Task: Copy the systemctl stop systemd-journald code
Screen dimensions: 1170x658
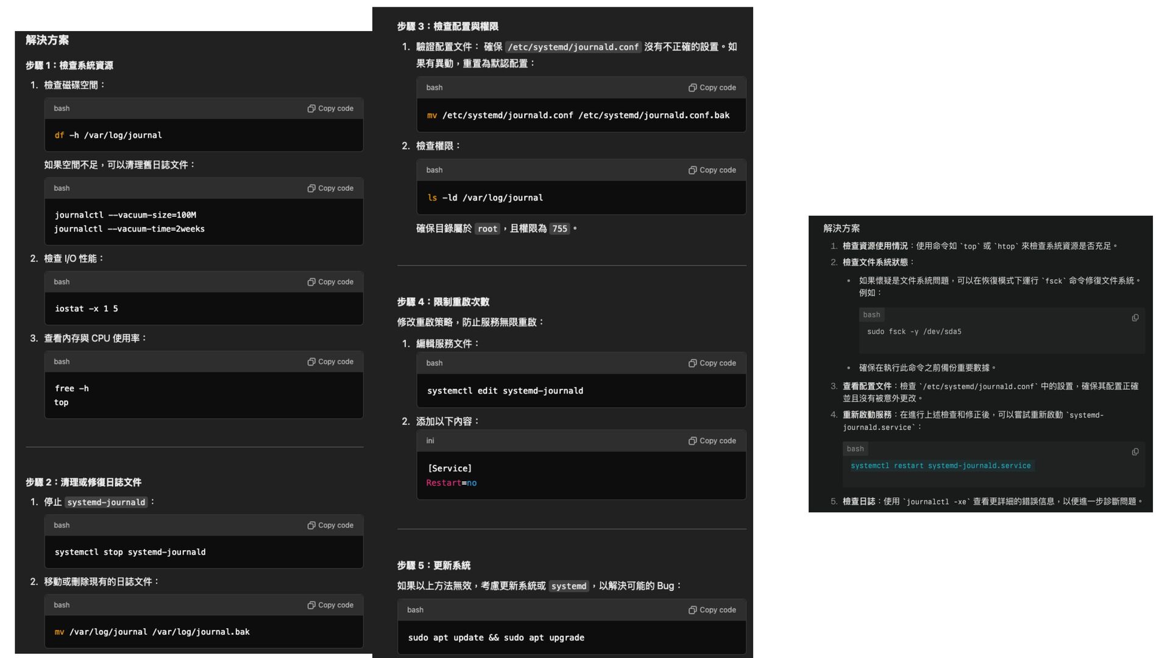Action: click(330, 525)
